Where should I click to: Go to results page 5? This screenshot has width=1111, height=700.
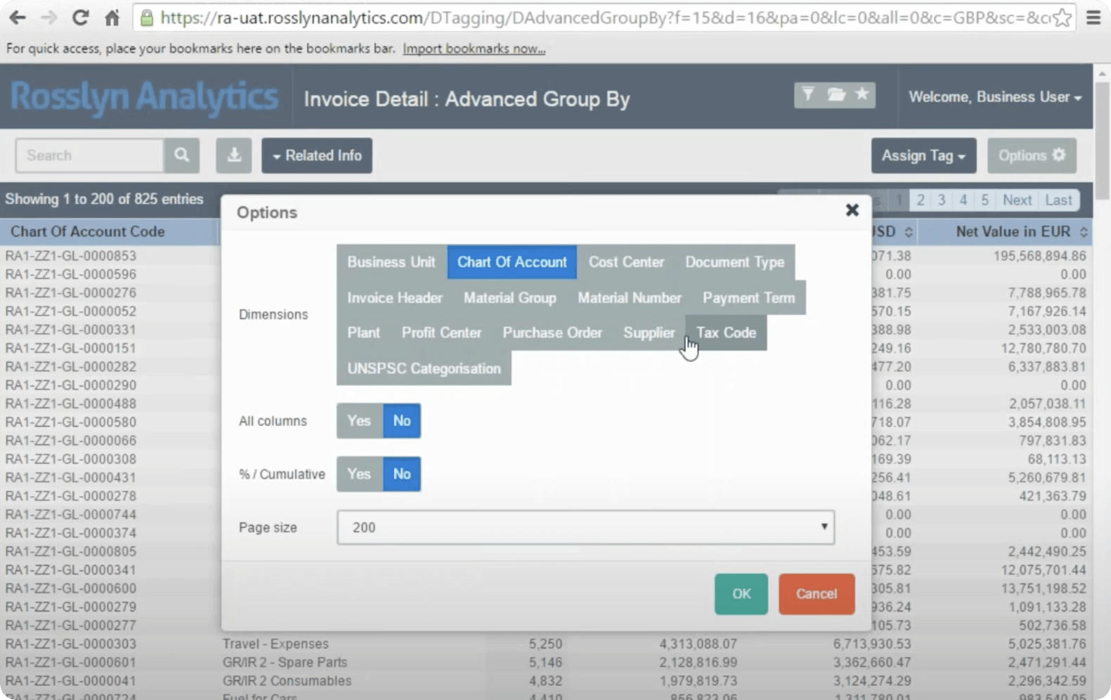pos(985,200)
